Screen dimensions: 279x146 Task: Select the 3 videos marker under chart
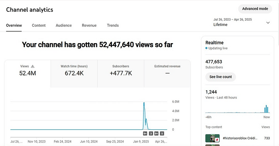(151, 133)
